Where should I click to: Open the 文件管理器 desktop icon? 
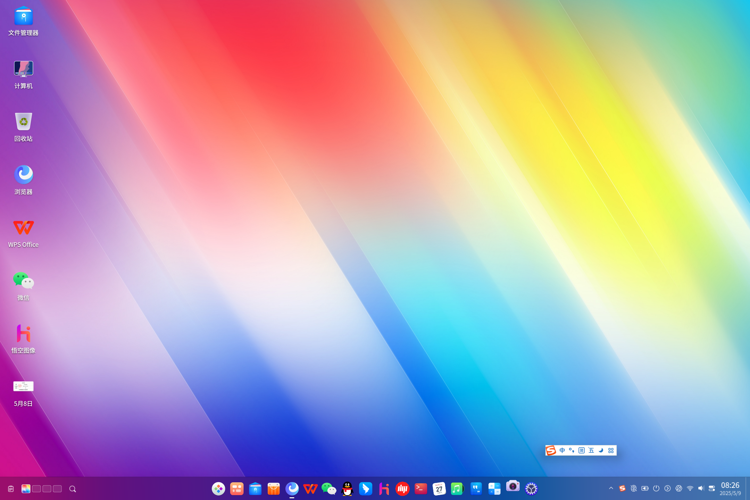point(23,21)
